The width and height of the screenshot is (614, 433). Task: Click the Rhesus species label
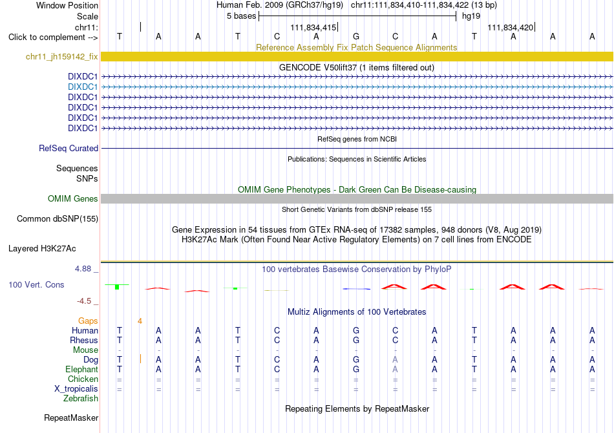point(84,340)
